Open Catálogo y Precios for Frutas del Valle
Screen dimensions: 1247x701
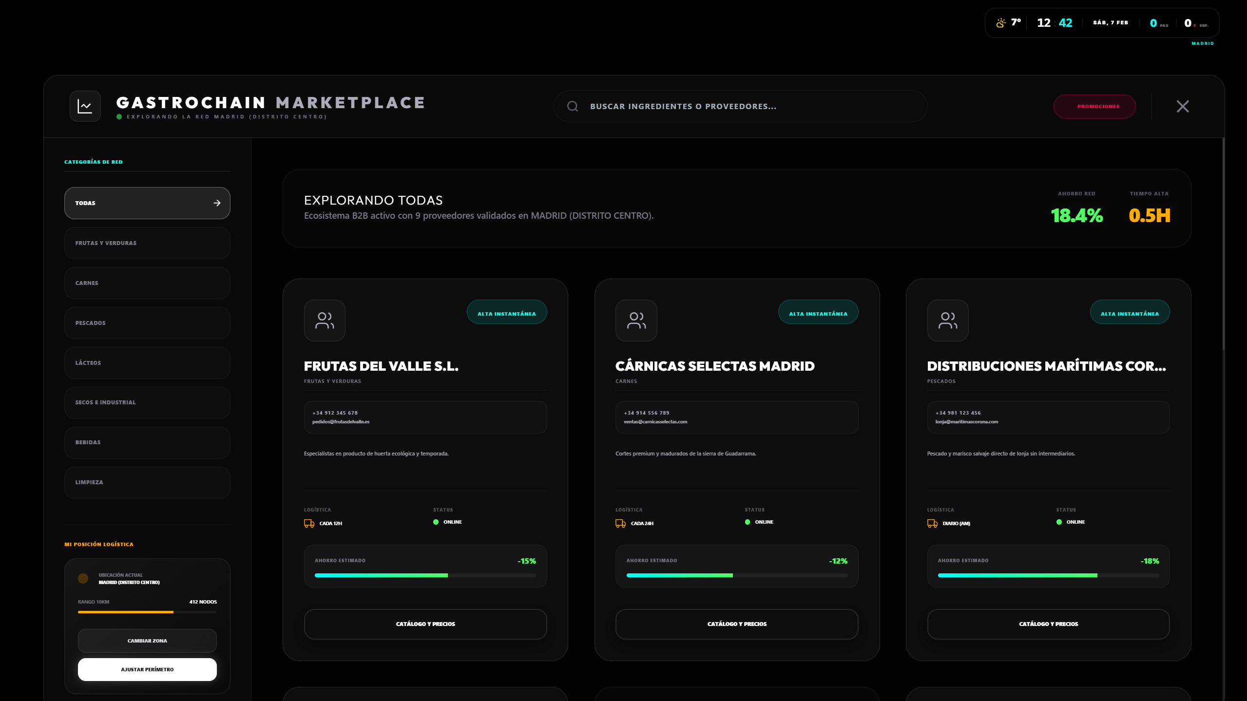tap(425, 624)
